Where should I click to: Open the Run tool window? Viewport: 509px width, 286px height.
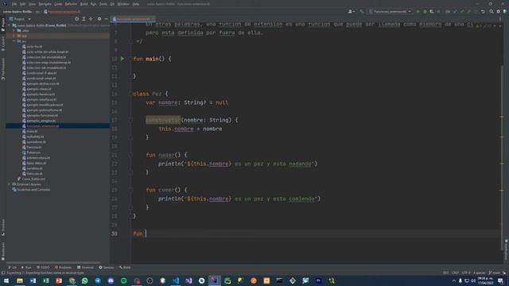(x=26, y=268)
